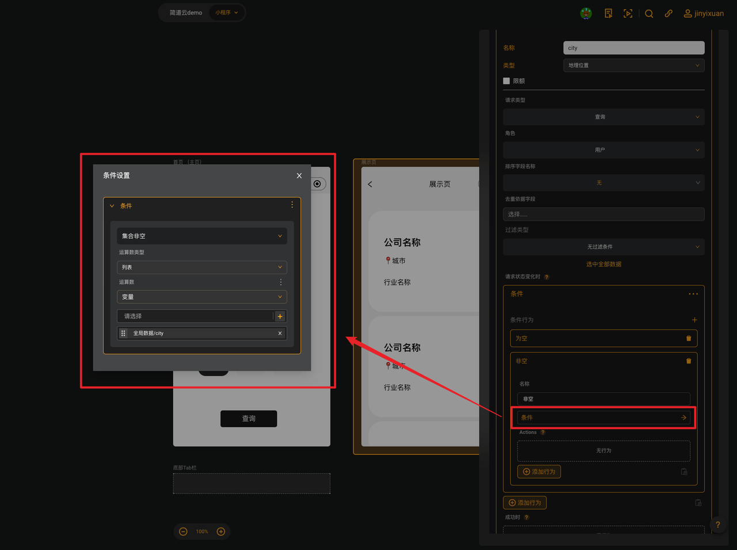Collapse the 条件 section chevron in dialog
This screenshot has height=550, width=737.
pos(112,206)
